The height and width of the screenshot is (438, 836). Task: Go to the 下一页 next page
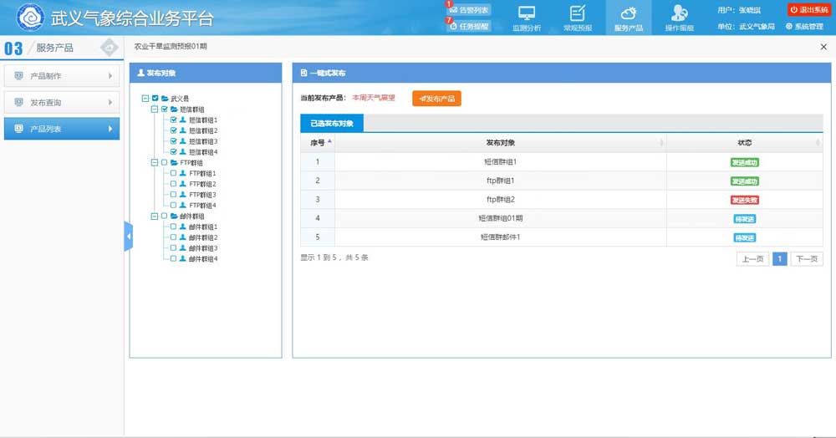tap(807, 259)
